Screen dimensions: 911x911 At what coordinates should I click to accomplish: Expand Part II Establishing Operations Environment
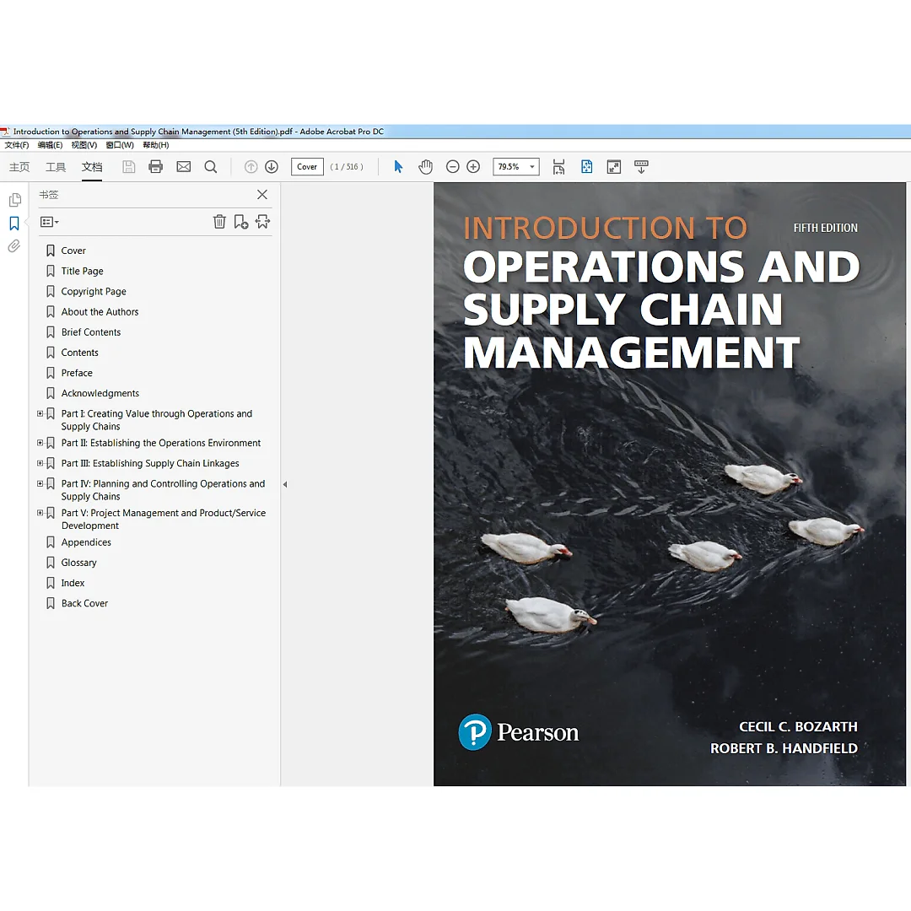[40, 443]
